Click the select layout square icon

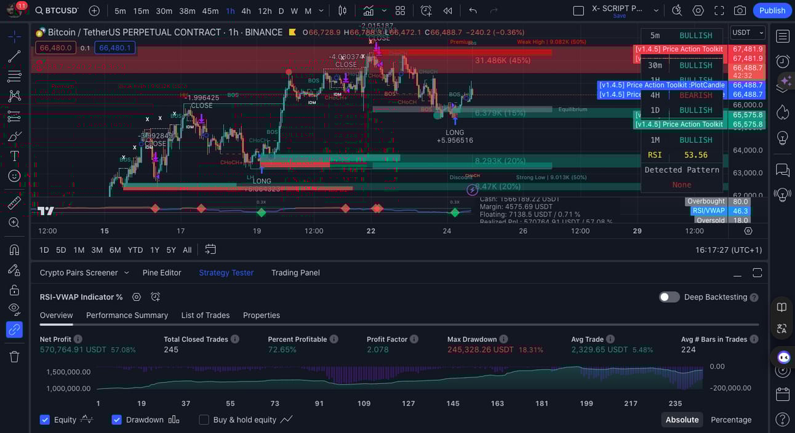tap(578, 10)
